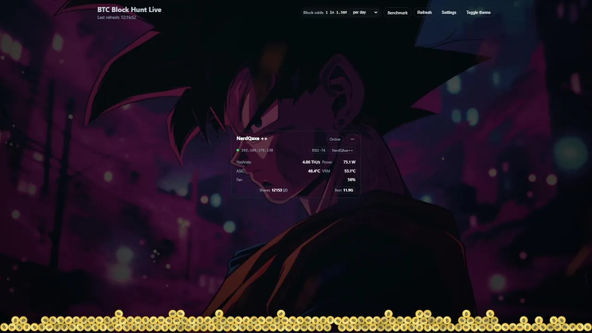Click the 'BTC Block Hunt Live' title
Image resolution: width=592 pixels, height=333 pixels.
pyautogui.click(x=129, y=10)
